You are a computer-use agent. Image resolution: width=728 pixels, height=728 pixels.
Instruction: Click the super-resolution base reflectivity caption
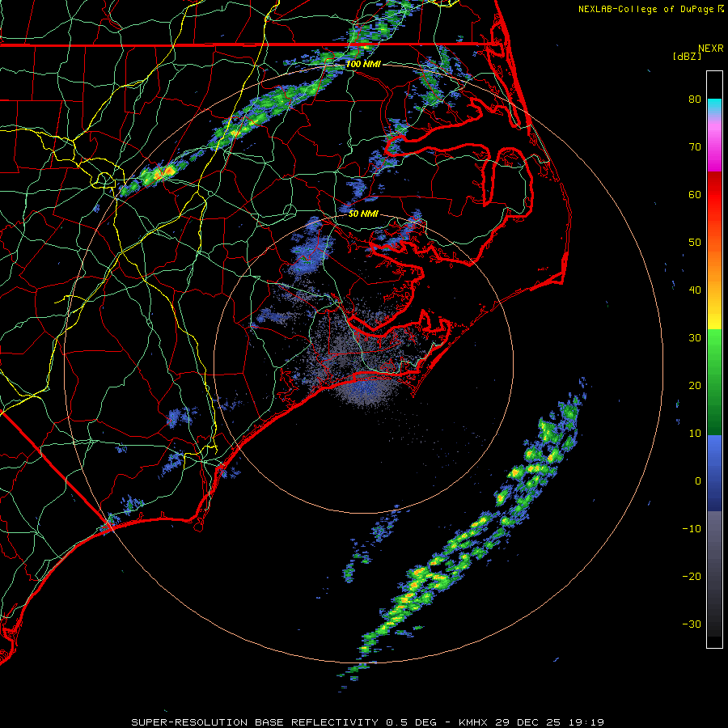[x=368, y=722]
